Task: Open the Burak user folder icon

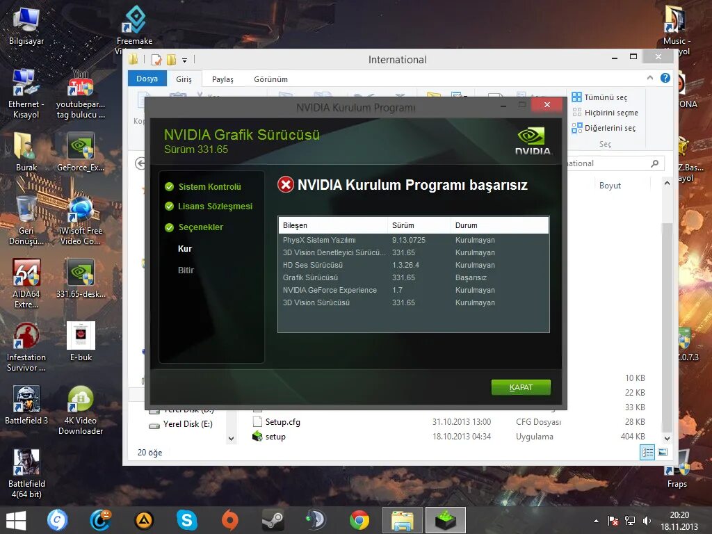Action: click(26, 152)
